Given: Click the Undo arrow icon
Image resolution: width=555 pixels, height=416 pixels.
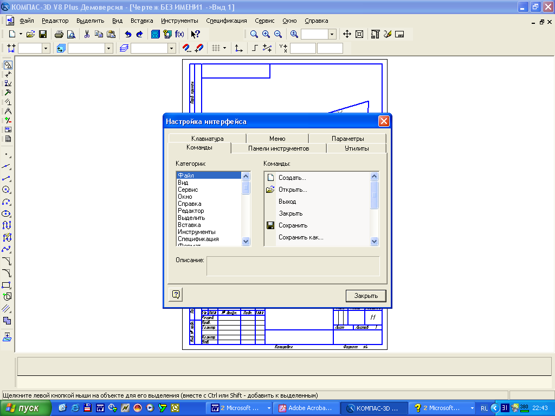Looking at the screenshot, I should [128, 34].
